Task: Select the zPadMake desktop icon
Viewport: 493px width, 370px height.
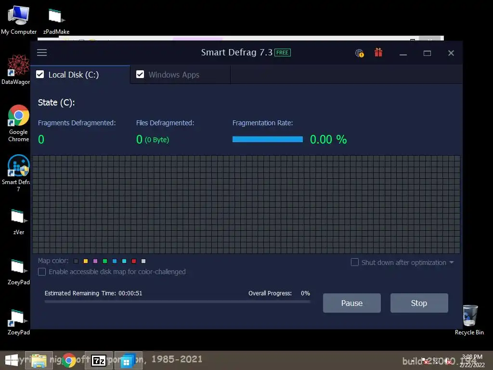Action: coord(56,21)
